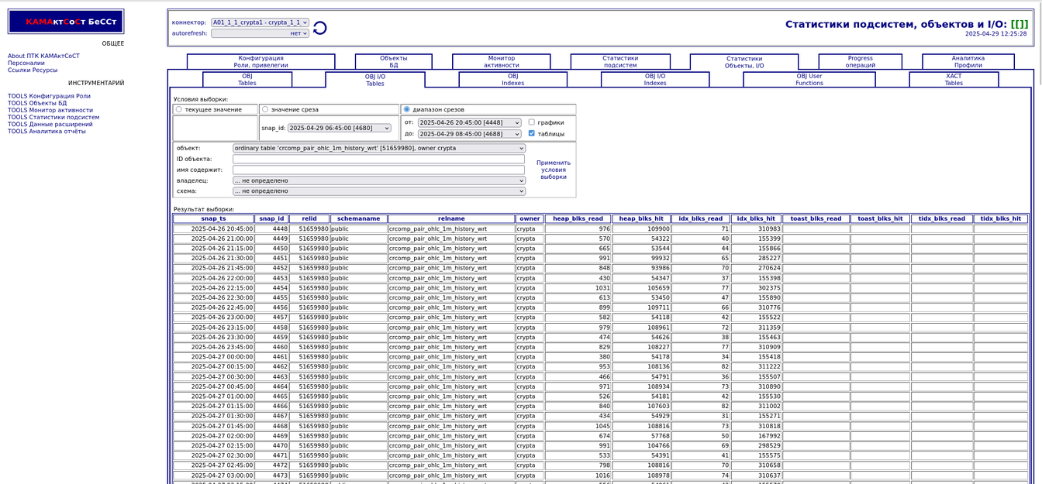Click the green [[]] indicator in the title
The height and width of the screenshot is (484, 1042).
coord(1019,24)
